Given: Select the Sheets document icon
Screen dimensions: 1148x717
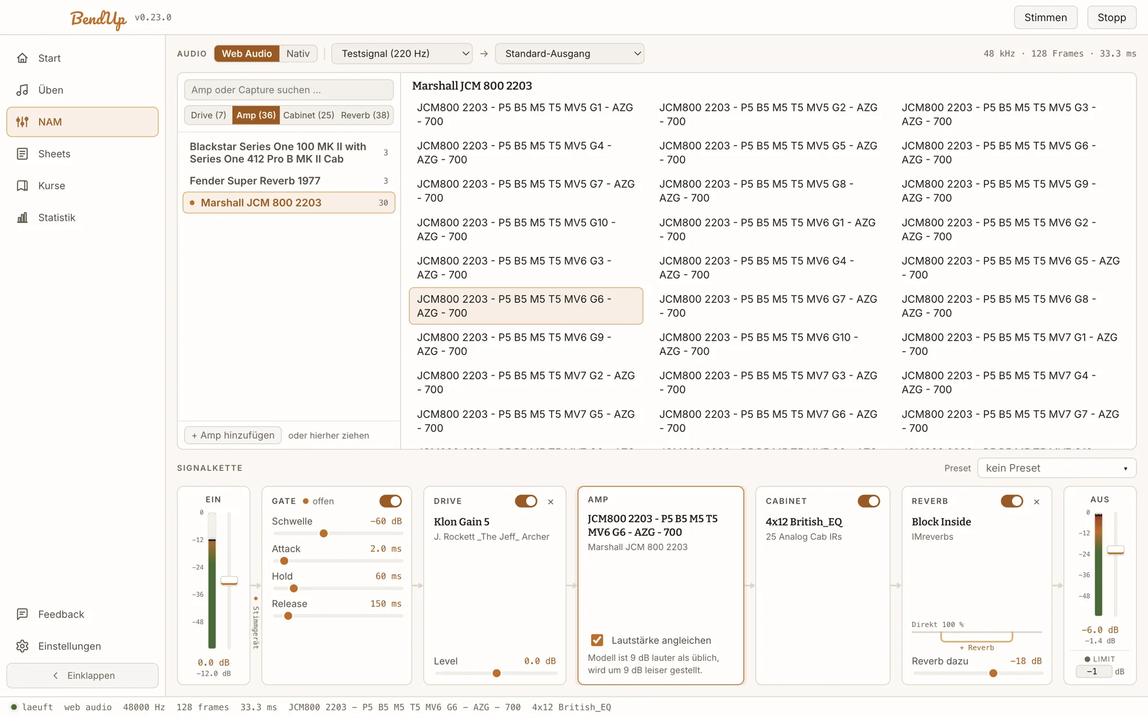Looking at the screenshot, I should 22,154.
